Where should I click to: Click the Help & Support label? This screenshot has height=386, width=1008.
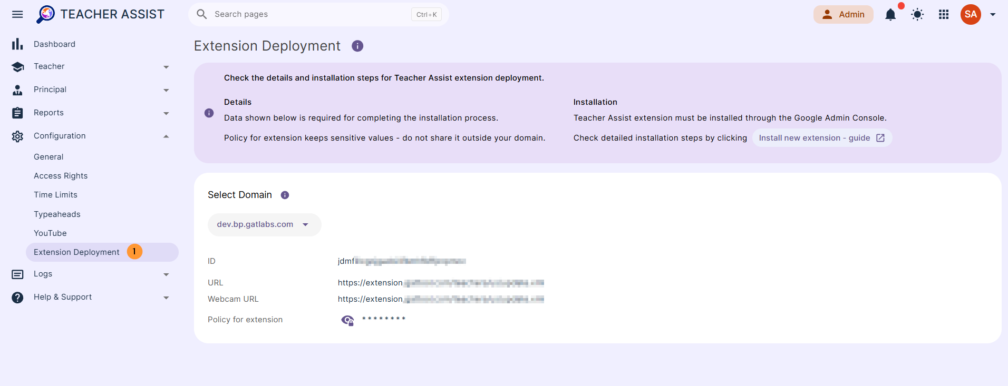click(63, 297)
